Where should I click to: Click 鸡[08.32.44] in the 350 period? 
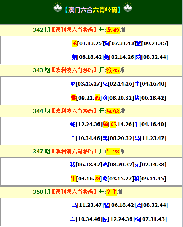pyautogui.click(x=152, y=205)
